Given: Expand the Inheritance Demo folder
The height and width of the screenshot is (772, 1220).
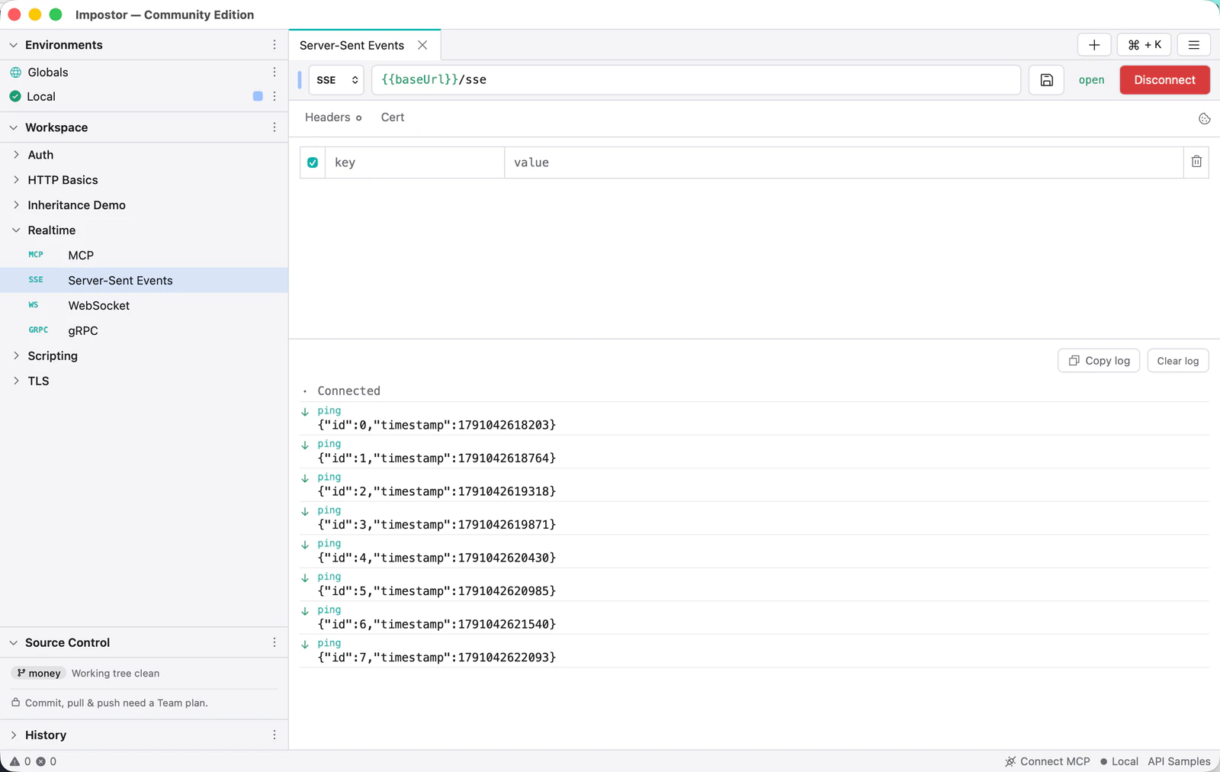Looking at the screenshot, I should point(16,205).
